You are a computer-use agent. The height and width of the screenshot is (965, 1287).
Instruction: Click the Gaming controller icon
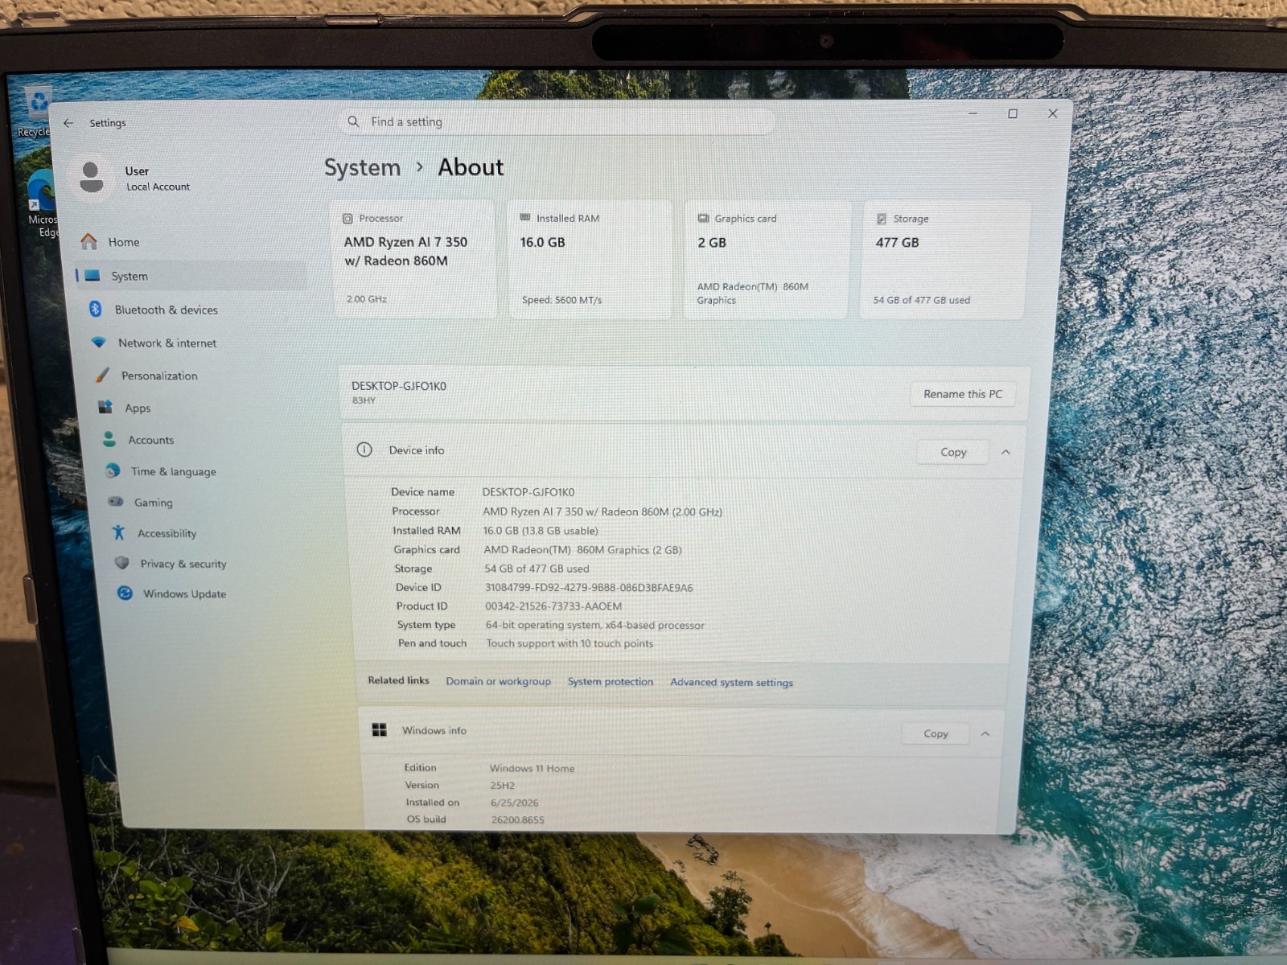click(116, 502)
